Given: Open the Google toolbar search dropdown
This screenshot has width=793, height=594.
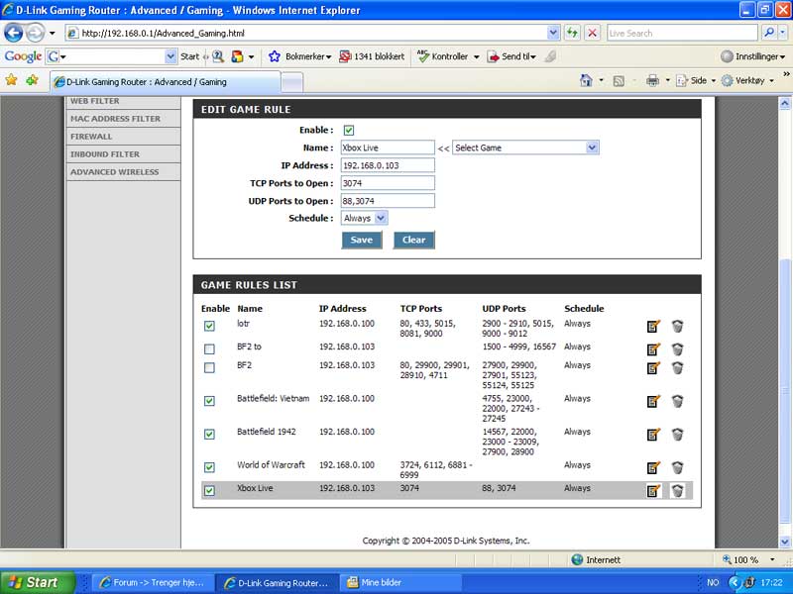Looking at the screenshot, I should click(170, 56).
